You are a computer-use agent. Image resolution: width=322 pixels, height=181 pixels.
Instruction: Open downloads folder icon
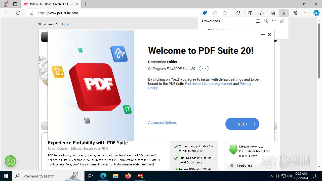258,21
